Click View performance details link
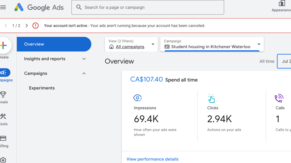291x163 pixels. pyautogui.click(x=152, y=159)
